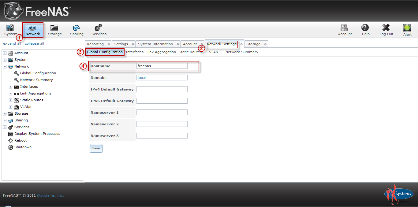This screenshot has width=418, height=207.
Task: Collapse the Network tree node
Action: (x=5, y=66)
